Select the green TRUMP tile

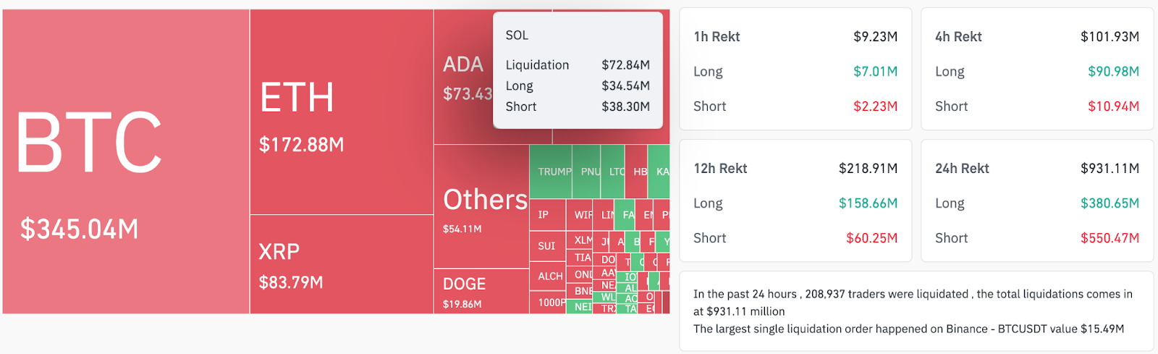click(551, 172)
